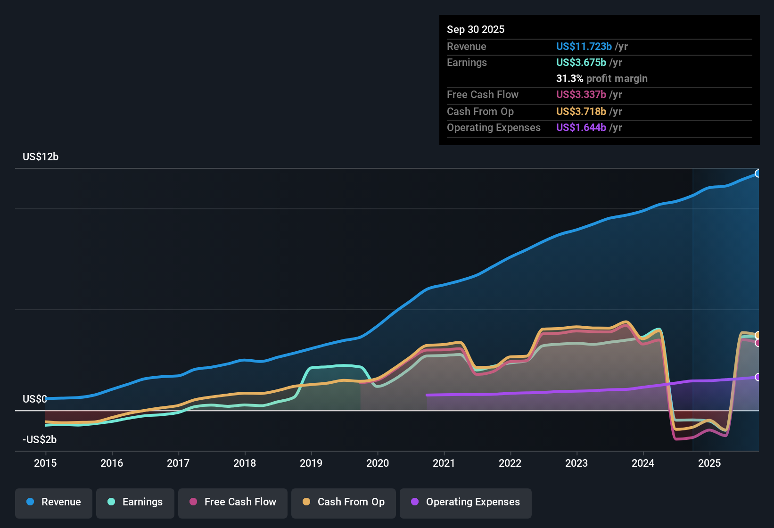Viewport: 774px width, 528px height.
Task: Select the 2020 axis label
Action: coord(378,463)
